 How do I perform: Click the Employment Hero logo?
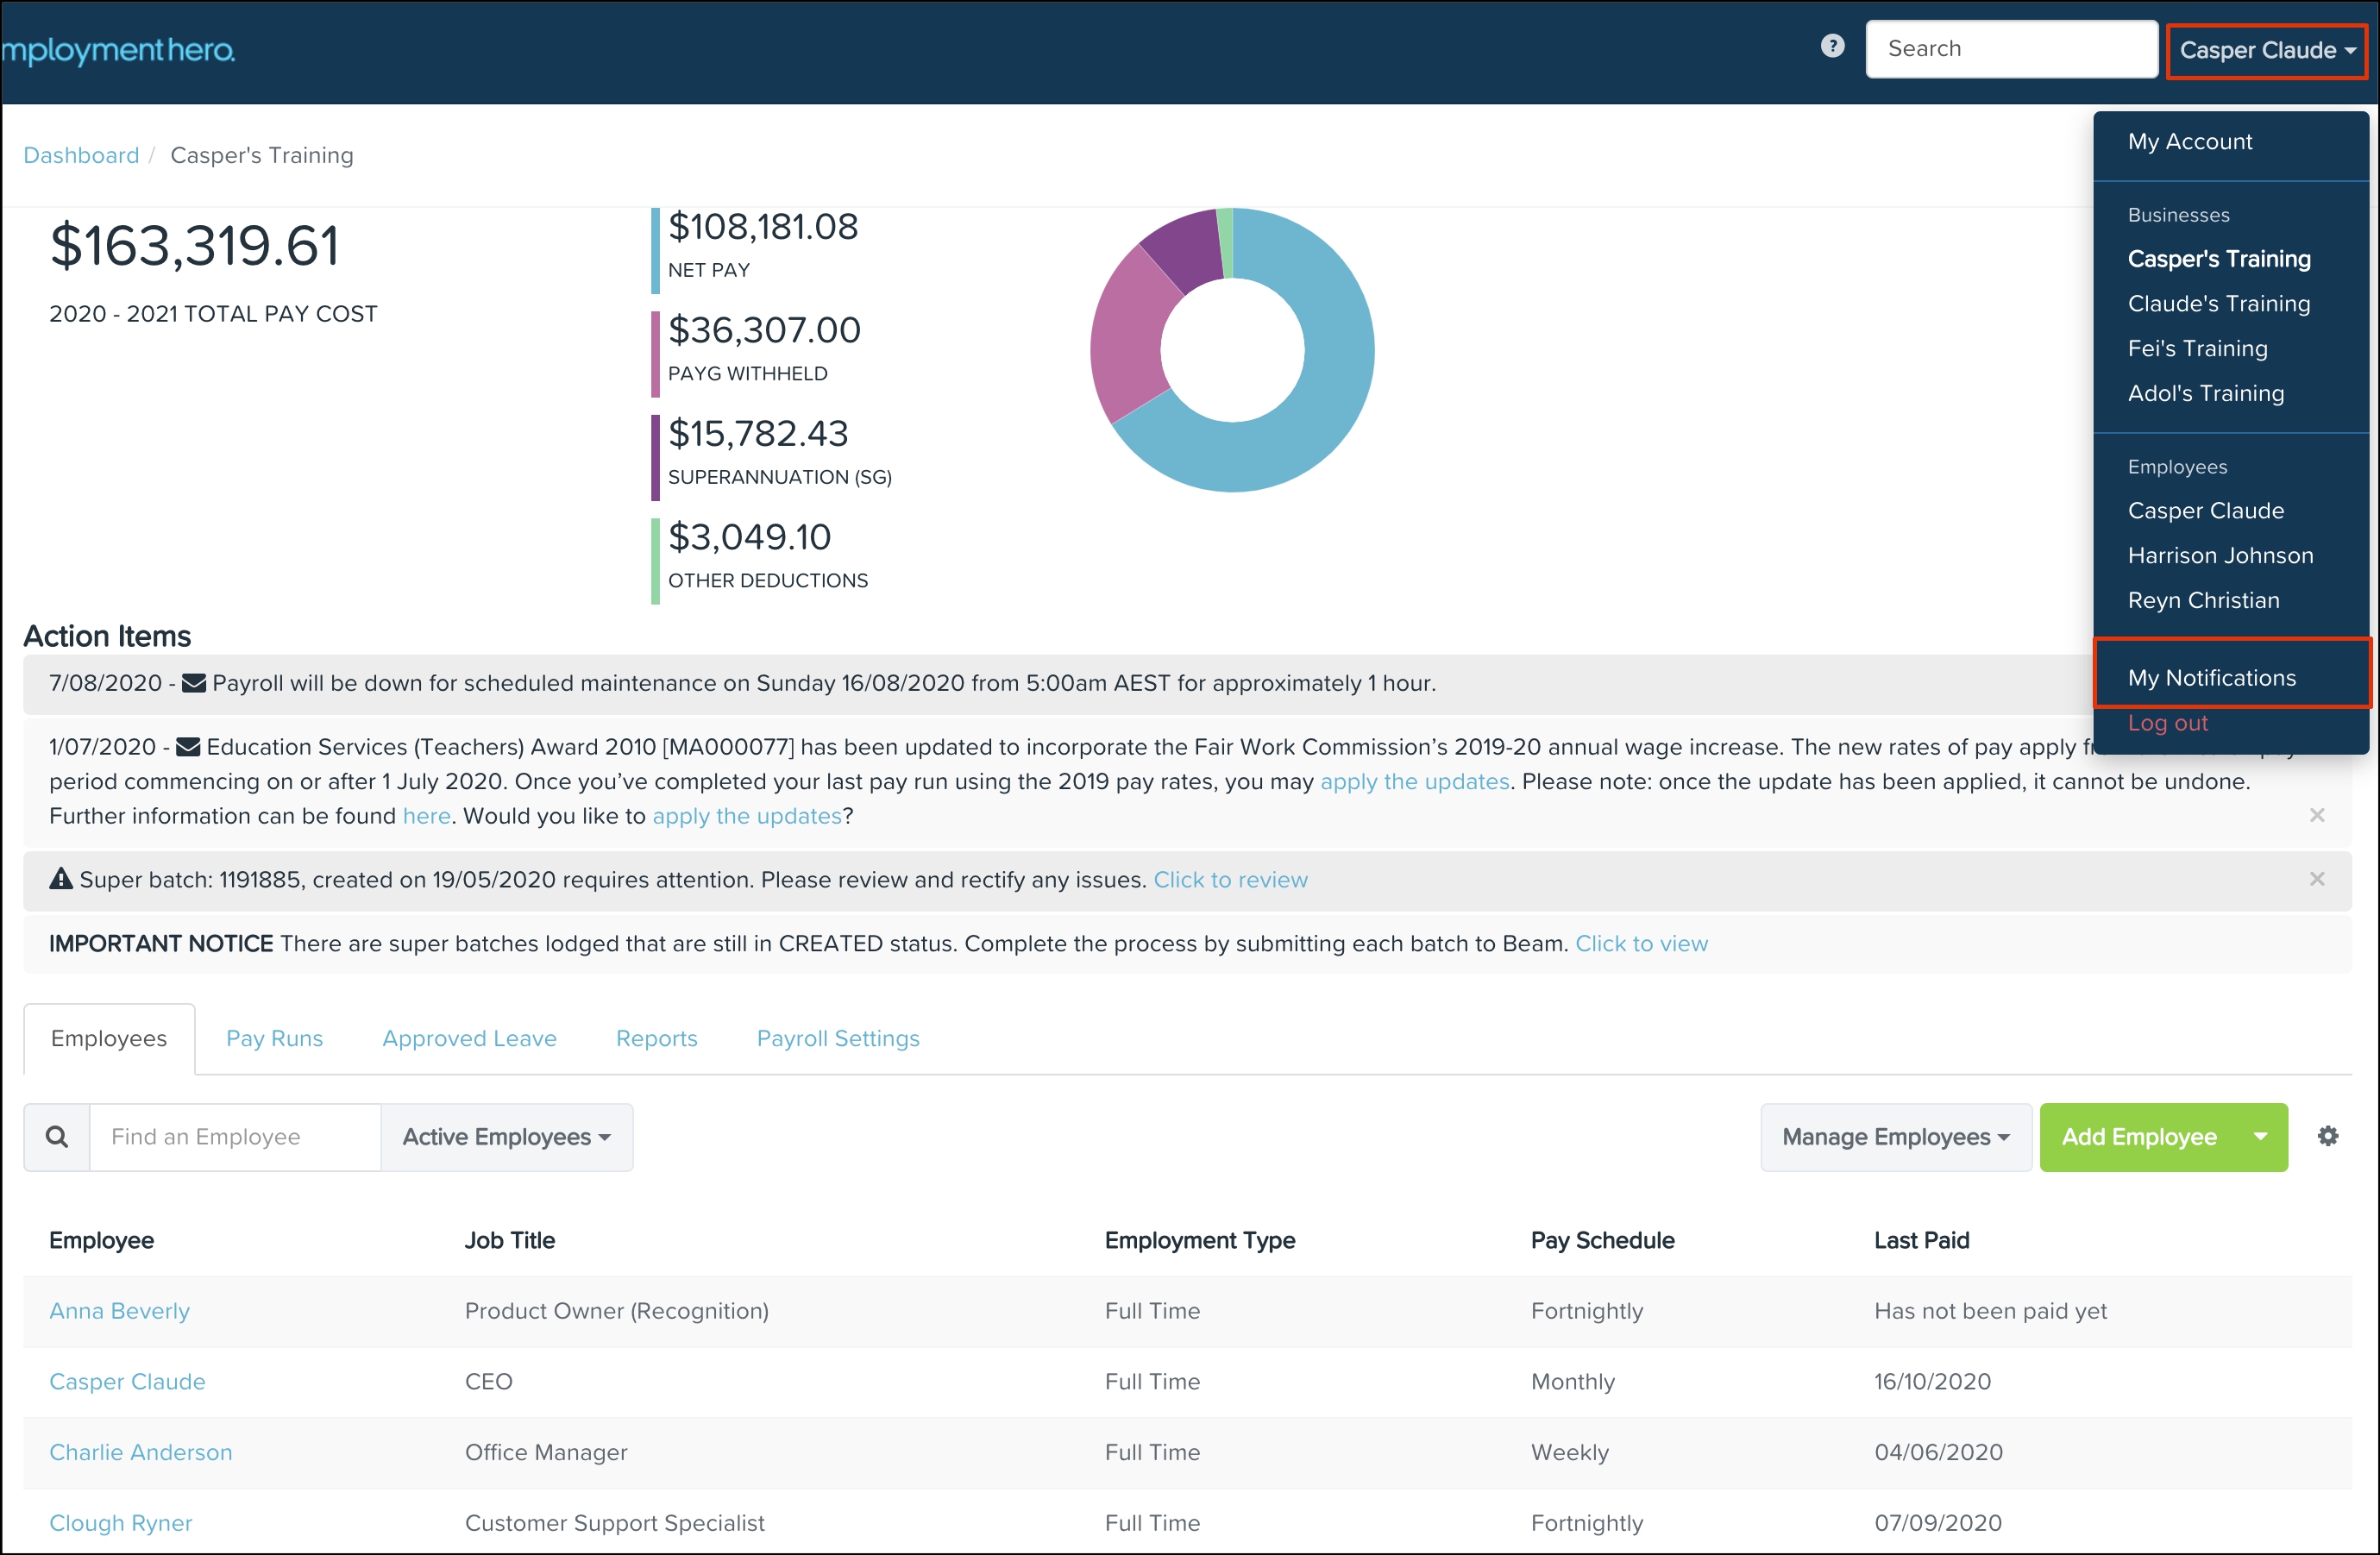tap(118, 50)
